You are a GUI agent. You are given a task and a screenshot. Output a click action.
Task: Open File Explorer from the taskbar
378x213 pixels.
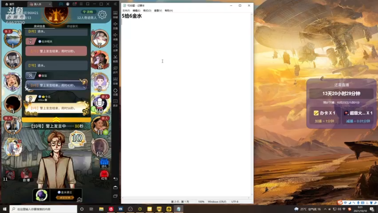tap(101, 209)
